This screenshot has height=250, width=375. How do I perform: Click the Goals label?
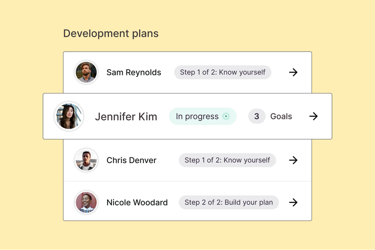(x=281, y=116)
